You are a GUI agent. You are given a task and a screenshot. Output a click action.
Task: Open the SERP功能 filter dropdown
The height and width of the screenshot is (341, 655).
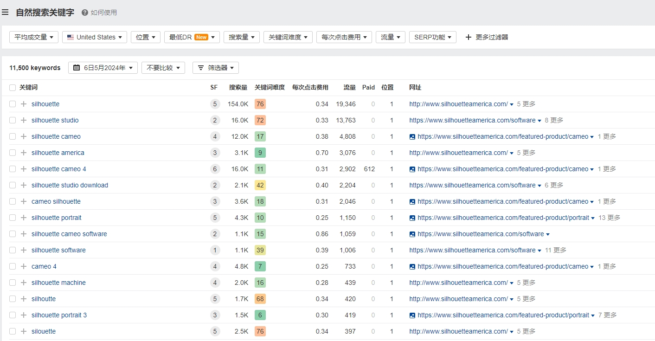pyautogui.click(x=433, y=37)
